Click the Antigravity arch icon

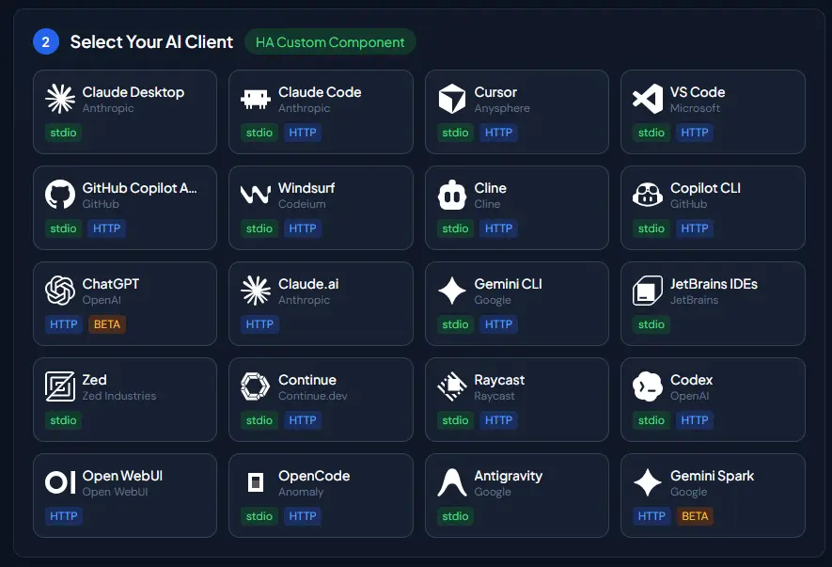click(x=452, y=482)
